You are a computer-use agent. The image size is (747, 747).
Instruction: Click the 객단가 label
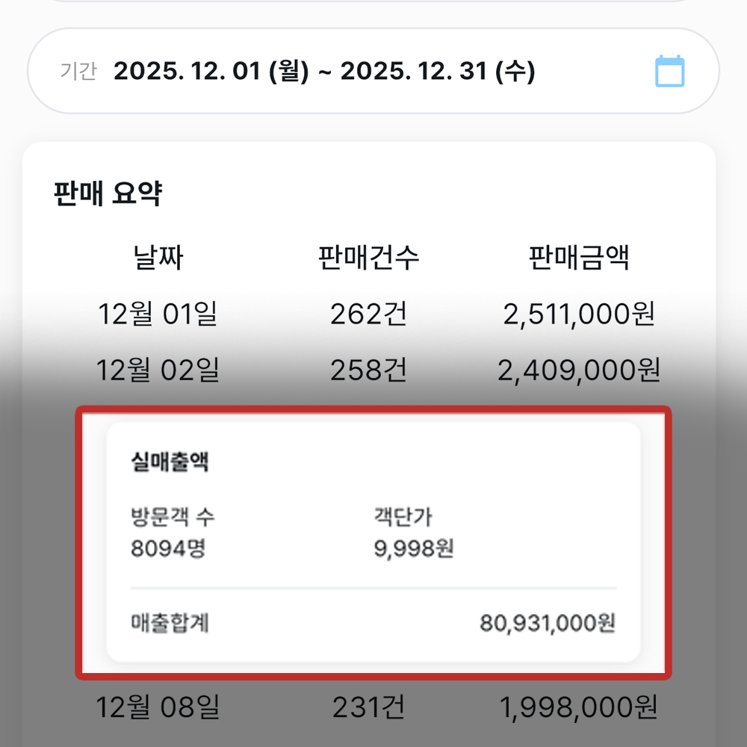pyautogui.click(x=403, y=516)
